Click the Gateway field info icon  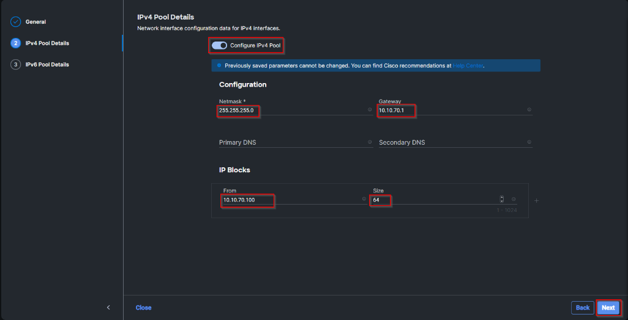[x=529, y=110]
